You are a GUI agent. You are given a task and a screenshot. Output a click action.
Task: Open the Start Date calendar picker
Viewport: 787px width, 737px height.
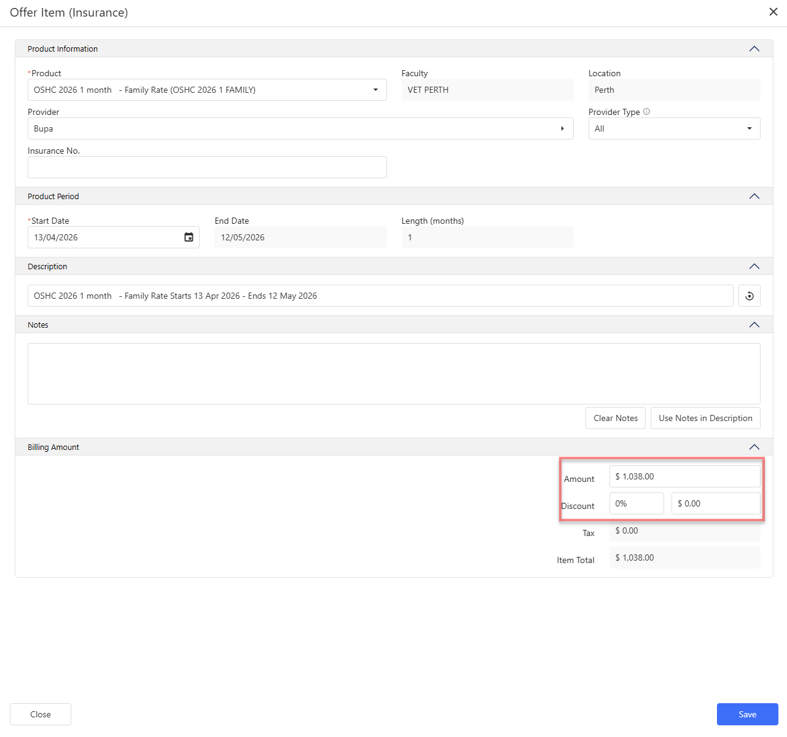pyautogui.click(x=189, y=237)
